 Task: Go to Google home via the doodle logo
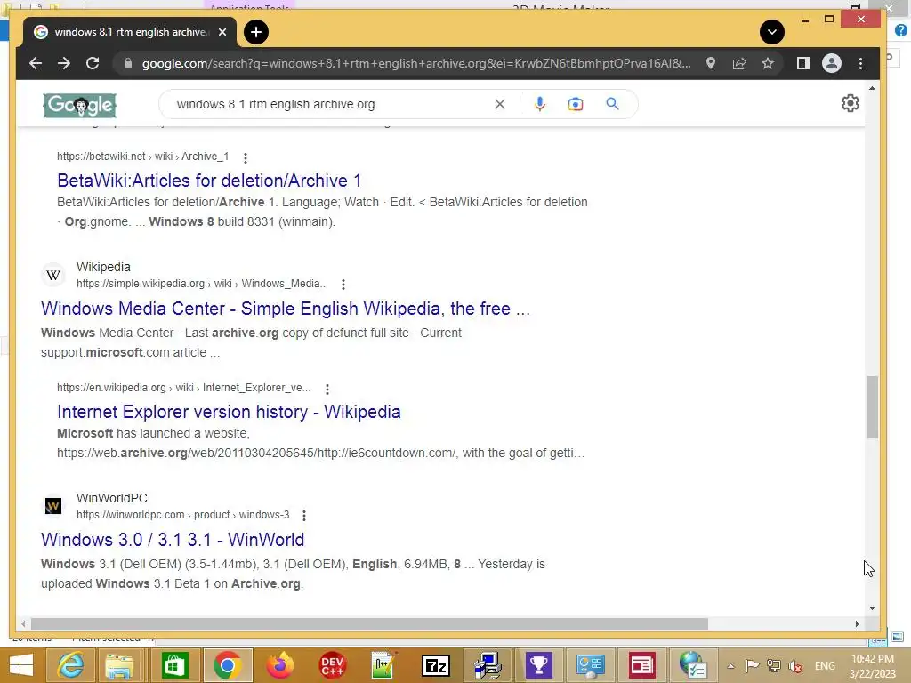click(x=79, y=105)
